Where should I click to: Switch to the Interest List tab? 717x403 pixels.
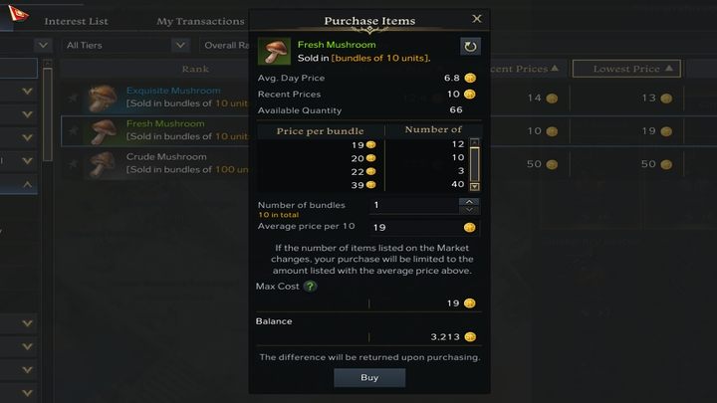(x=76, y=21)
